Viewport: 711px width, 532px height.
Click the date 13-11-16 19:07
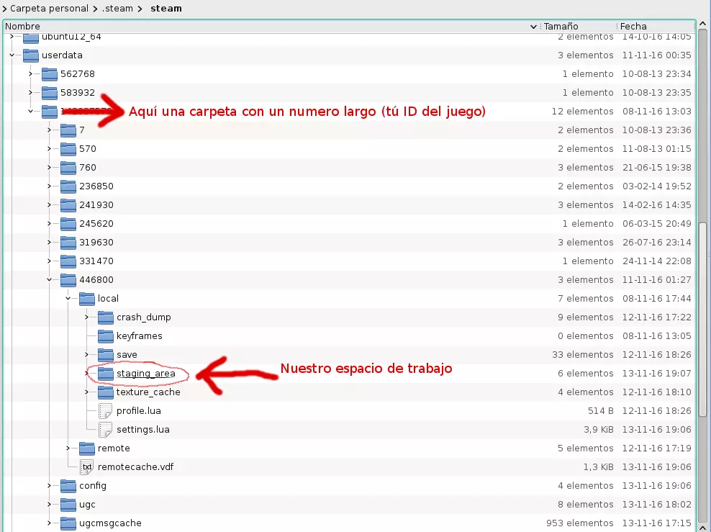pos(656,373)
